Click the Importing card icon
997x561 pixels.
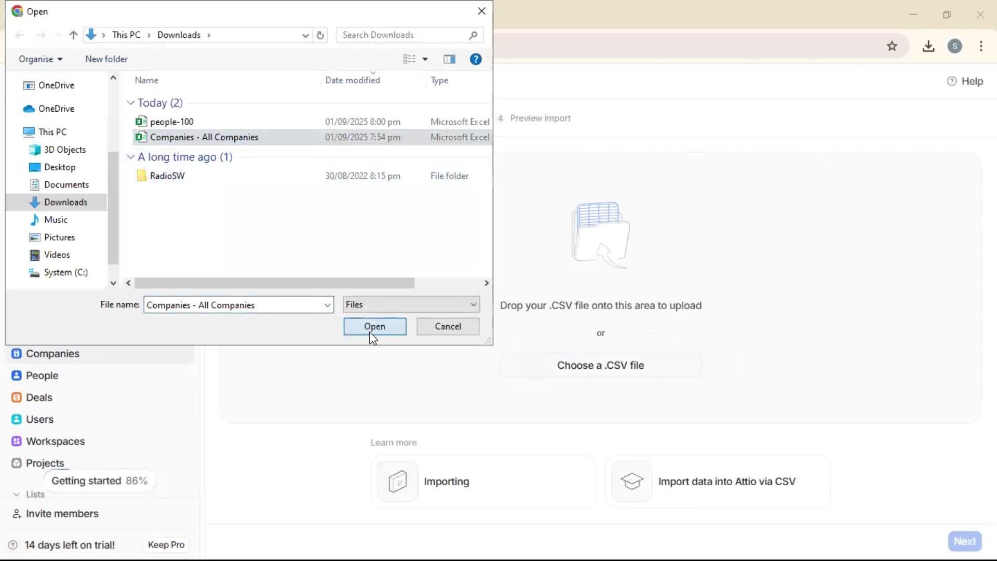coord(397,481)
